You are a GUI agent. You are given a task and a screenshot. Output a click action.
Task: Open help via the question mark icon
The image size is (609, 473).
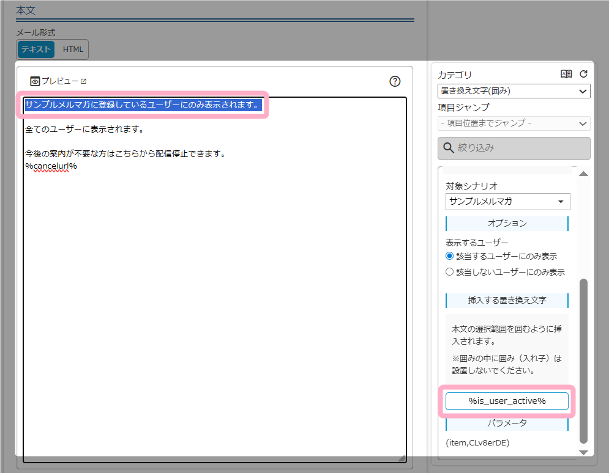point(395,81)
